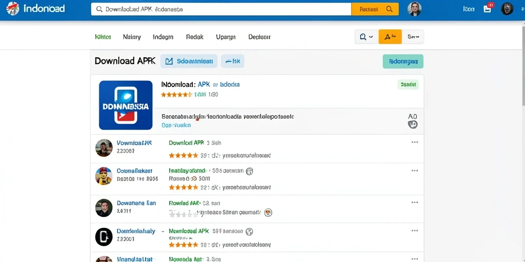
Task: Click the Sdoenniean button with edit icon
Action: [x=189, y=61]
